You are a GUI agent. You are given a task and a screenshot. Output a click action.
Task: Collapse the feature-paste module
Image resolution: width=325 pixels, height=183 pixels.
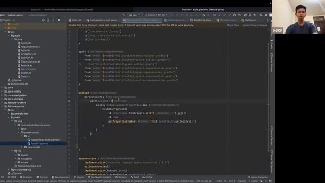click(x=2, y=106)
